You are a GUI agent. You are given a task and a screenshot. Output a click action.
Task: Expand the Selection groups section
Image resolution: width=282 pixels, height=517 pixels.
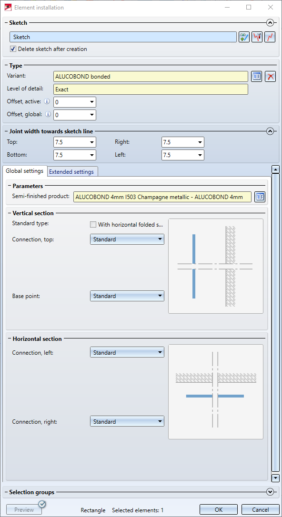pyautogui.click(x=270, y=492)
